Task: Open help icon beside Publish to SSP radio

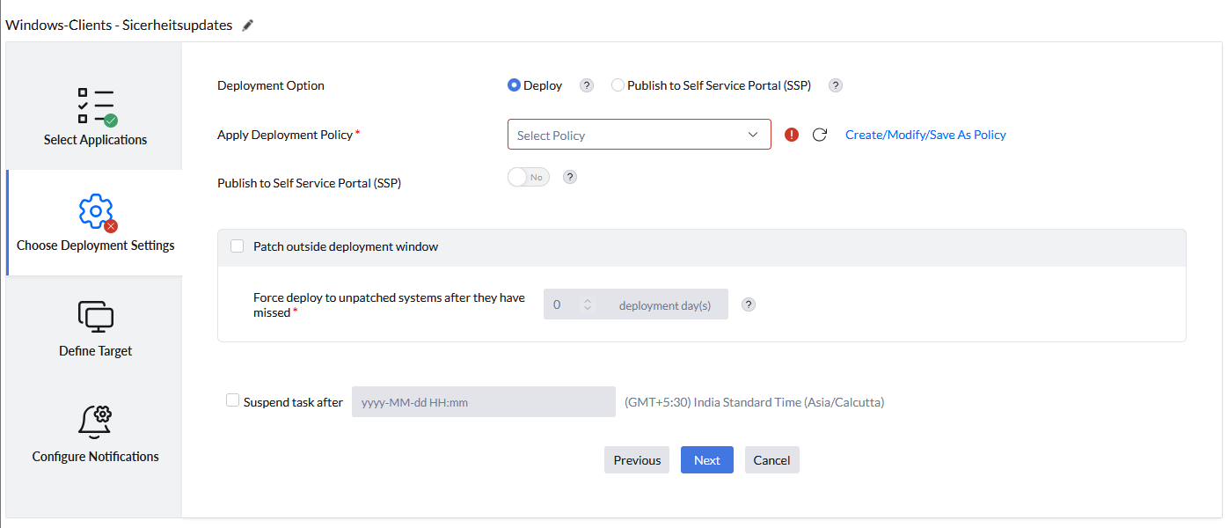Action: (x=836, y=85)
